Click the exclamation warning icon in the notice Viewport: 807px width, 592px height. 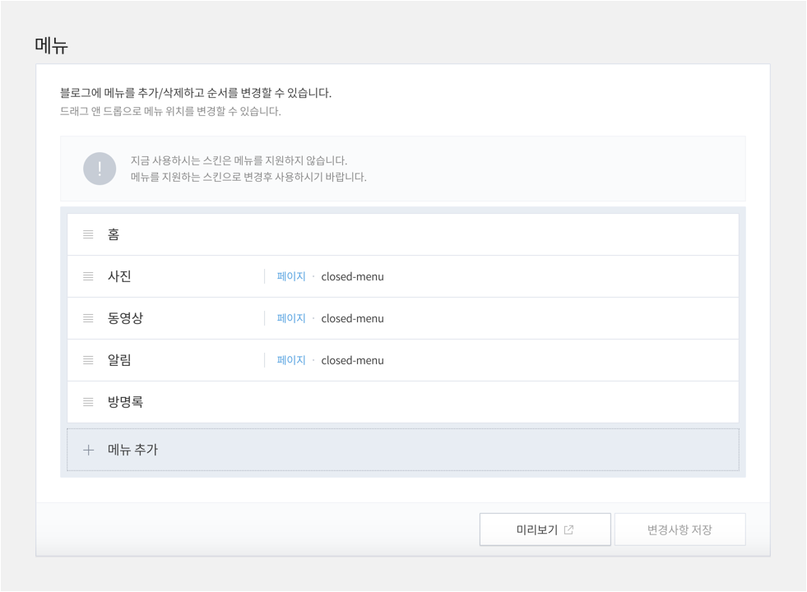tap(100, 169)
